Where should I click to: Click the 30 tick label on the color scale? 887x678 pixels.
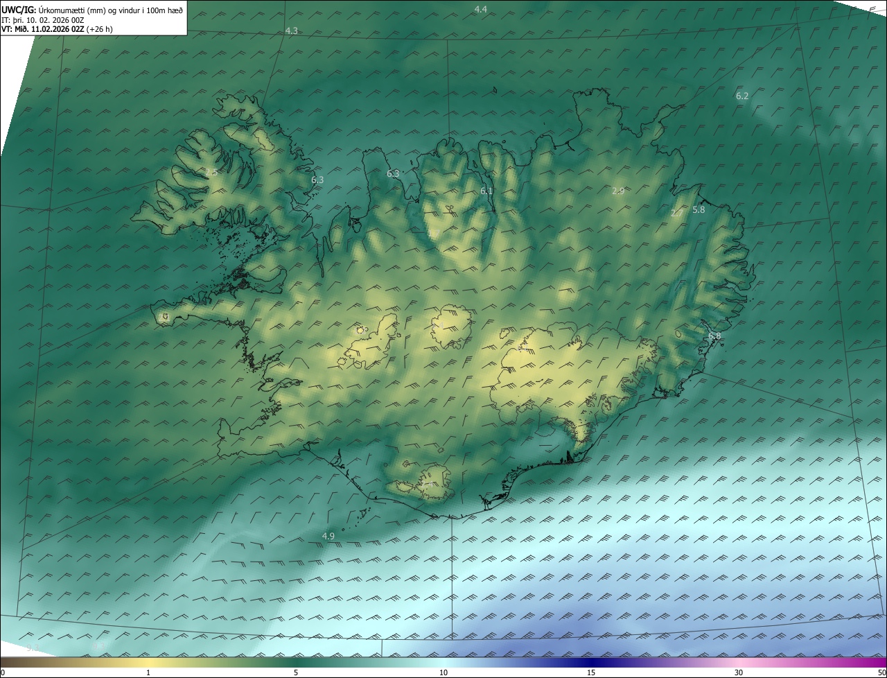pyautogui.click(x=739, y=672)
